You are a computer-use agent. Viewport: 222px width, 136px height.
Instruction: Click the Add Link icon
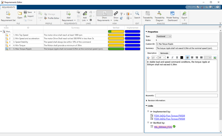click(x=85, y=13)
